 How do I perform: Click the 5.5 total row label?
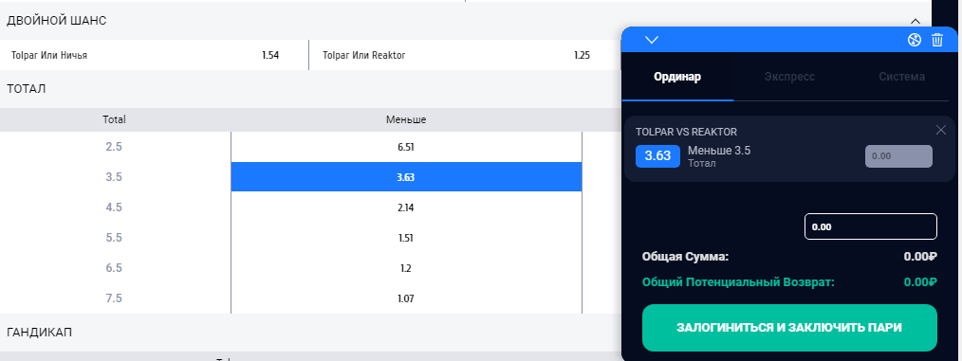114,238
